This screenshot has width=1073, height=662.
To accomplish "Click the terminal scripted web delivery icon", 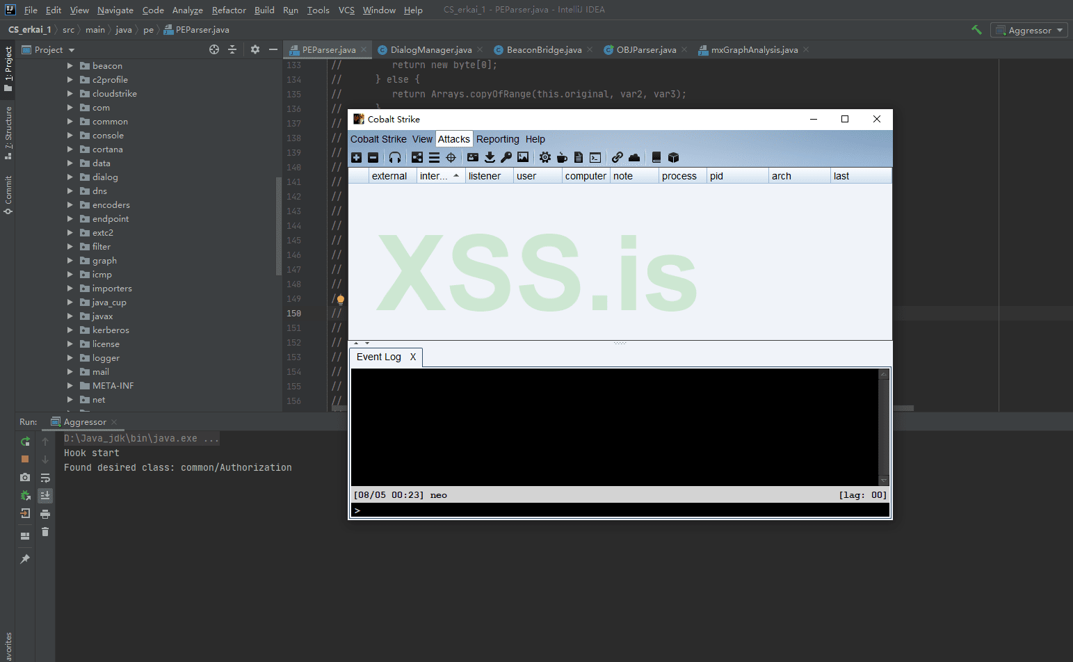I will [595, 158].
